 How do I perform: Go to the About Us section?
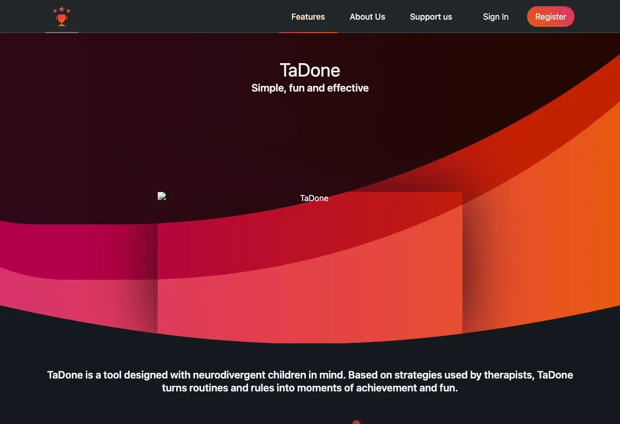tap(367, 17)
